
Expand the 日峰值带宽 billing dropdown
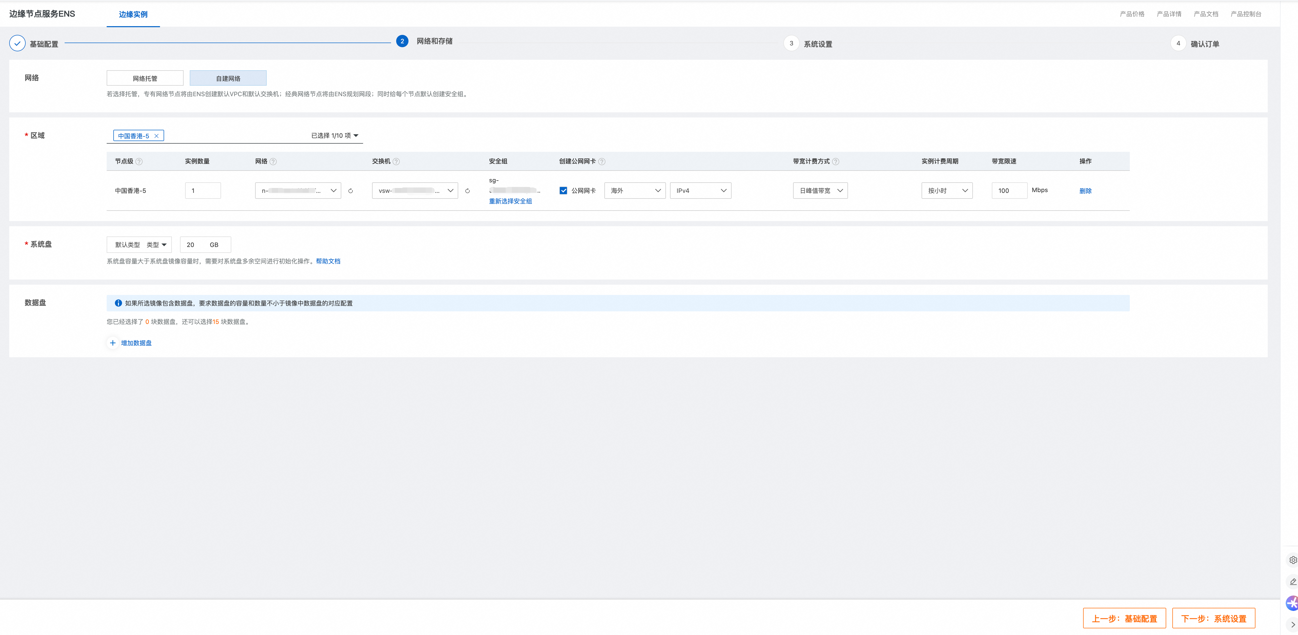click(820, 191)
